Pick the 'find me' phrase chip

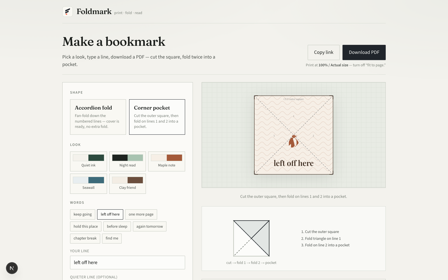click(x=112, y=238)
